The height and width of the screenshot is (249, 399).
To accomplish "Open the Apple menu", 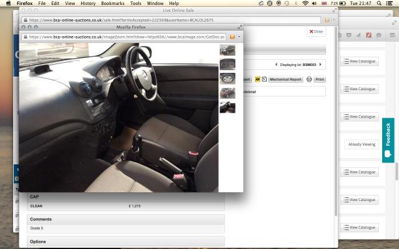I will click(8, 3).
